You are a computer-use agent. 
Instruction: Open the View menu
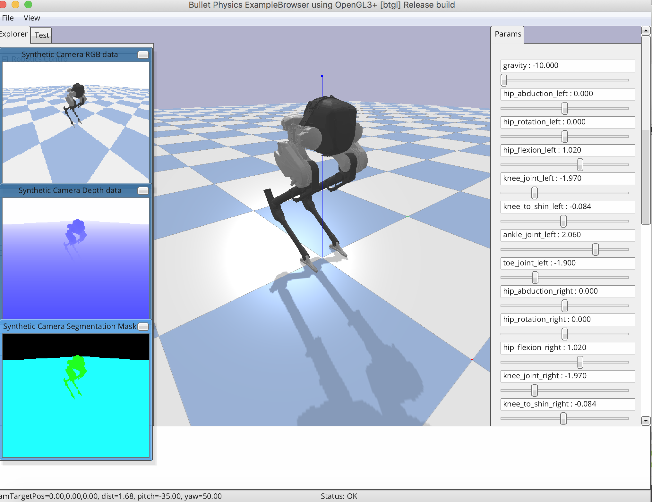coord(31,18)
